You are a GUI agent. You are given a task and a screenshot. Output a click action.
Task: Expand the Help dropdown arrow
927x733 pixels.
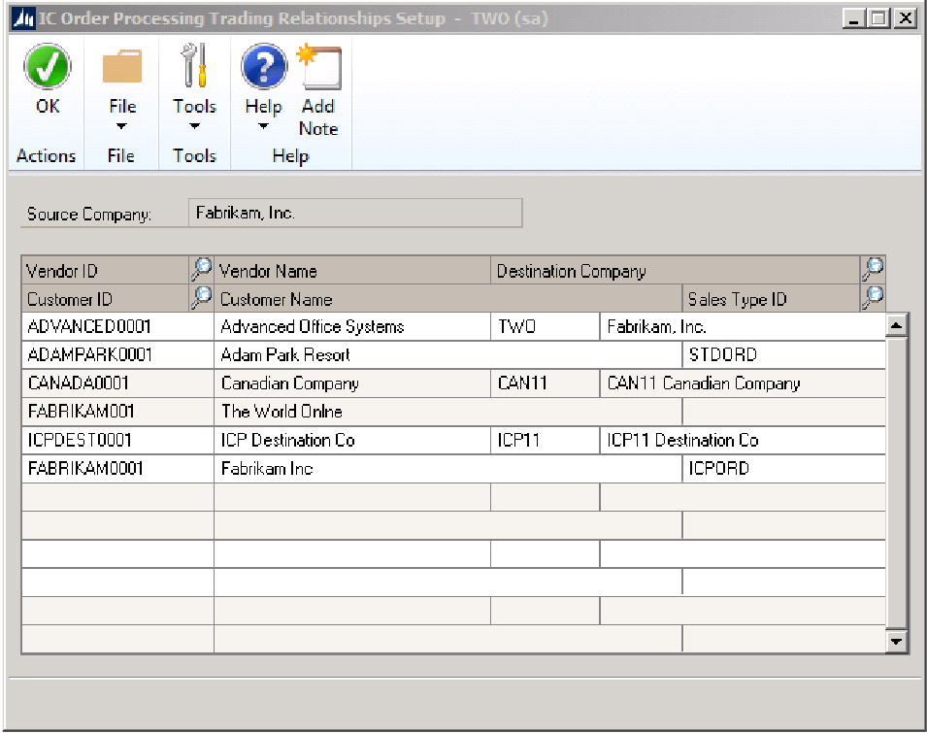click(x=263, y=126)
